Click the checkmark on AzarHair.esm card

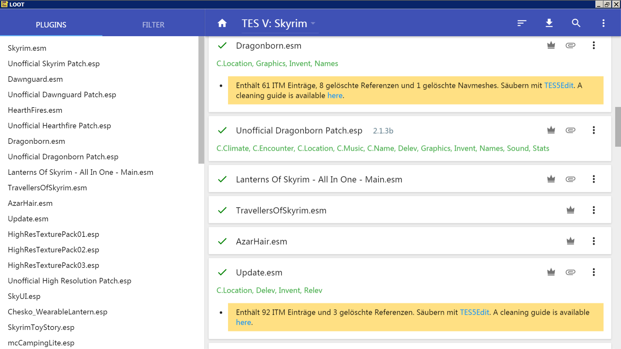click(x=222, y=241)
